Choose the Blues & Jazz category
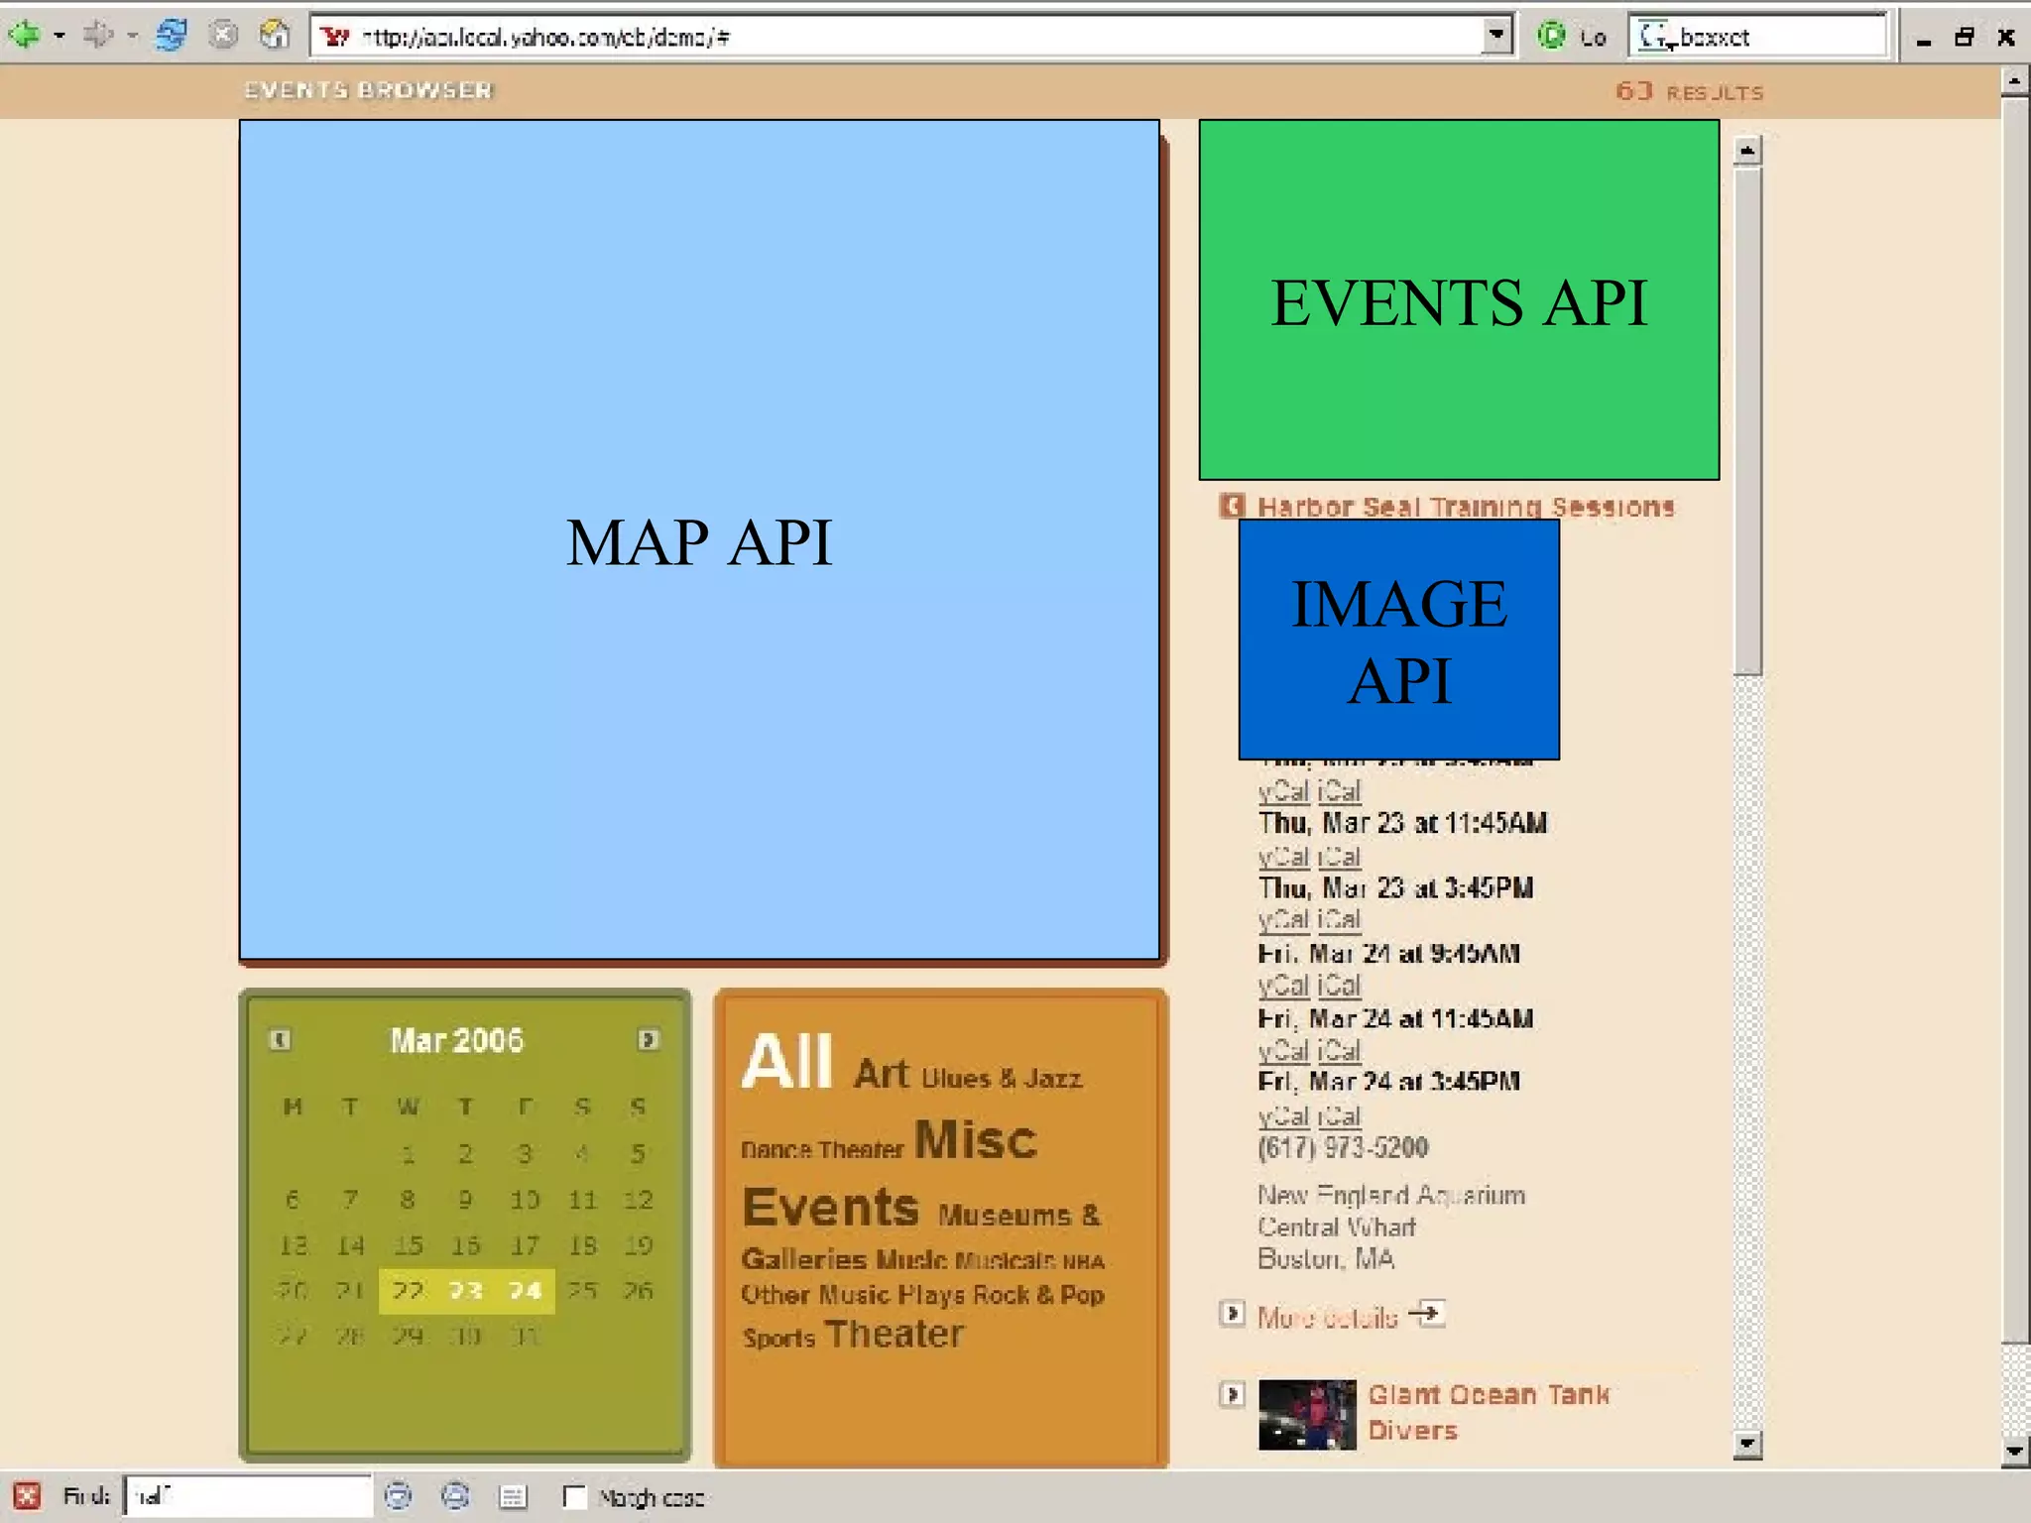The image size is (2031, 1523). 1002,1079
